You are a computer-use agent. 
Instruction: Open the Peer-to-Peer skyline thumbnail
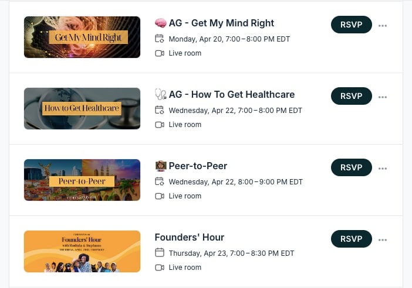pyautogui.click(x=82, y=180)
